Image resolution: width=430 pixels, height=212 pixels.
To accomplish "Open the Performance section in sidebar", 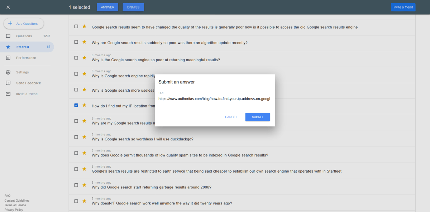I will (27, 58).
